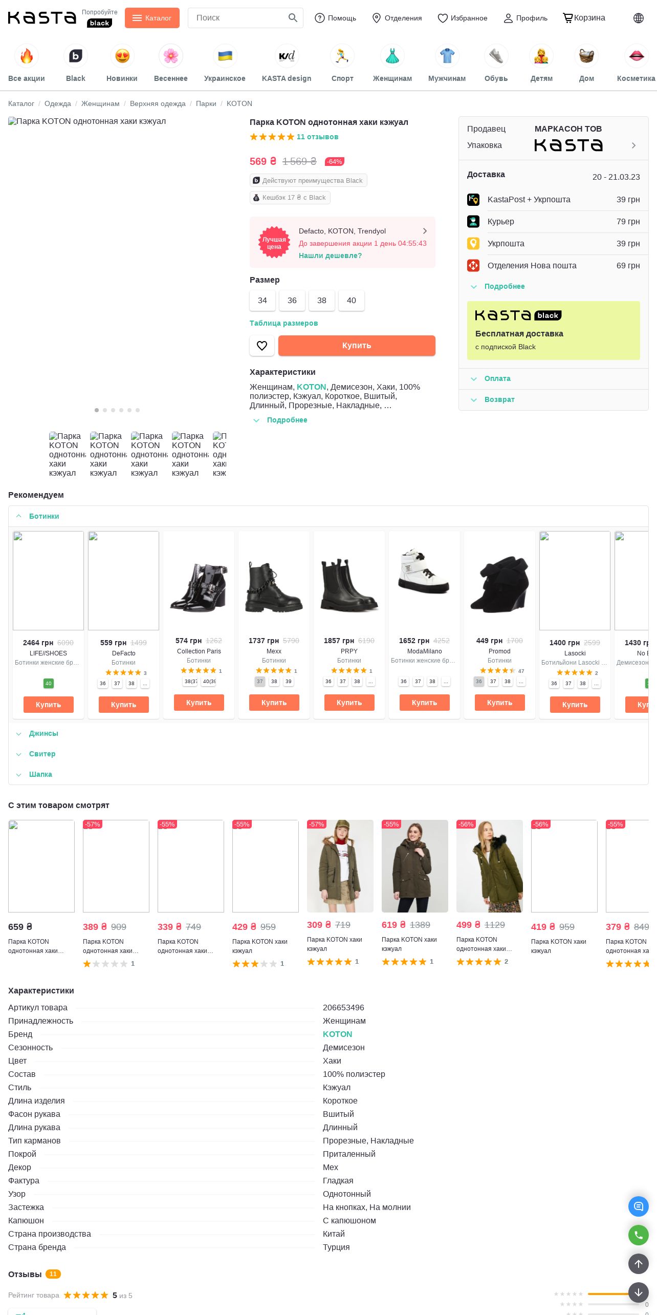Choose size 40 on LIFE//SHOES boots
Image resolution: width=657 pixels, height=1315 pixels.
click(49, 683)
